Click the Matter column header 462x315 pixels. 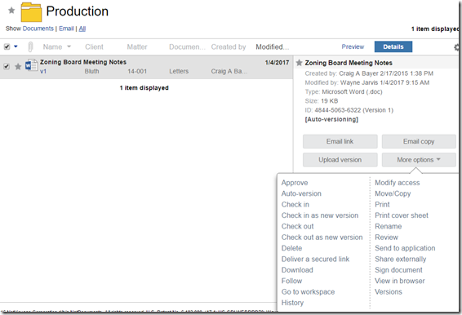coord(137,47)
